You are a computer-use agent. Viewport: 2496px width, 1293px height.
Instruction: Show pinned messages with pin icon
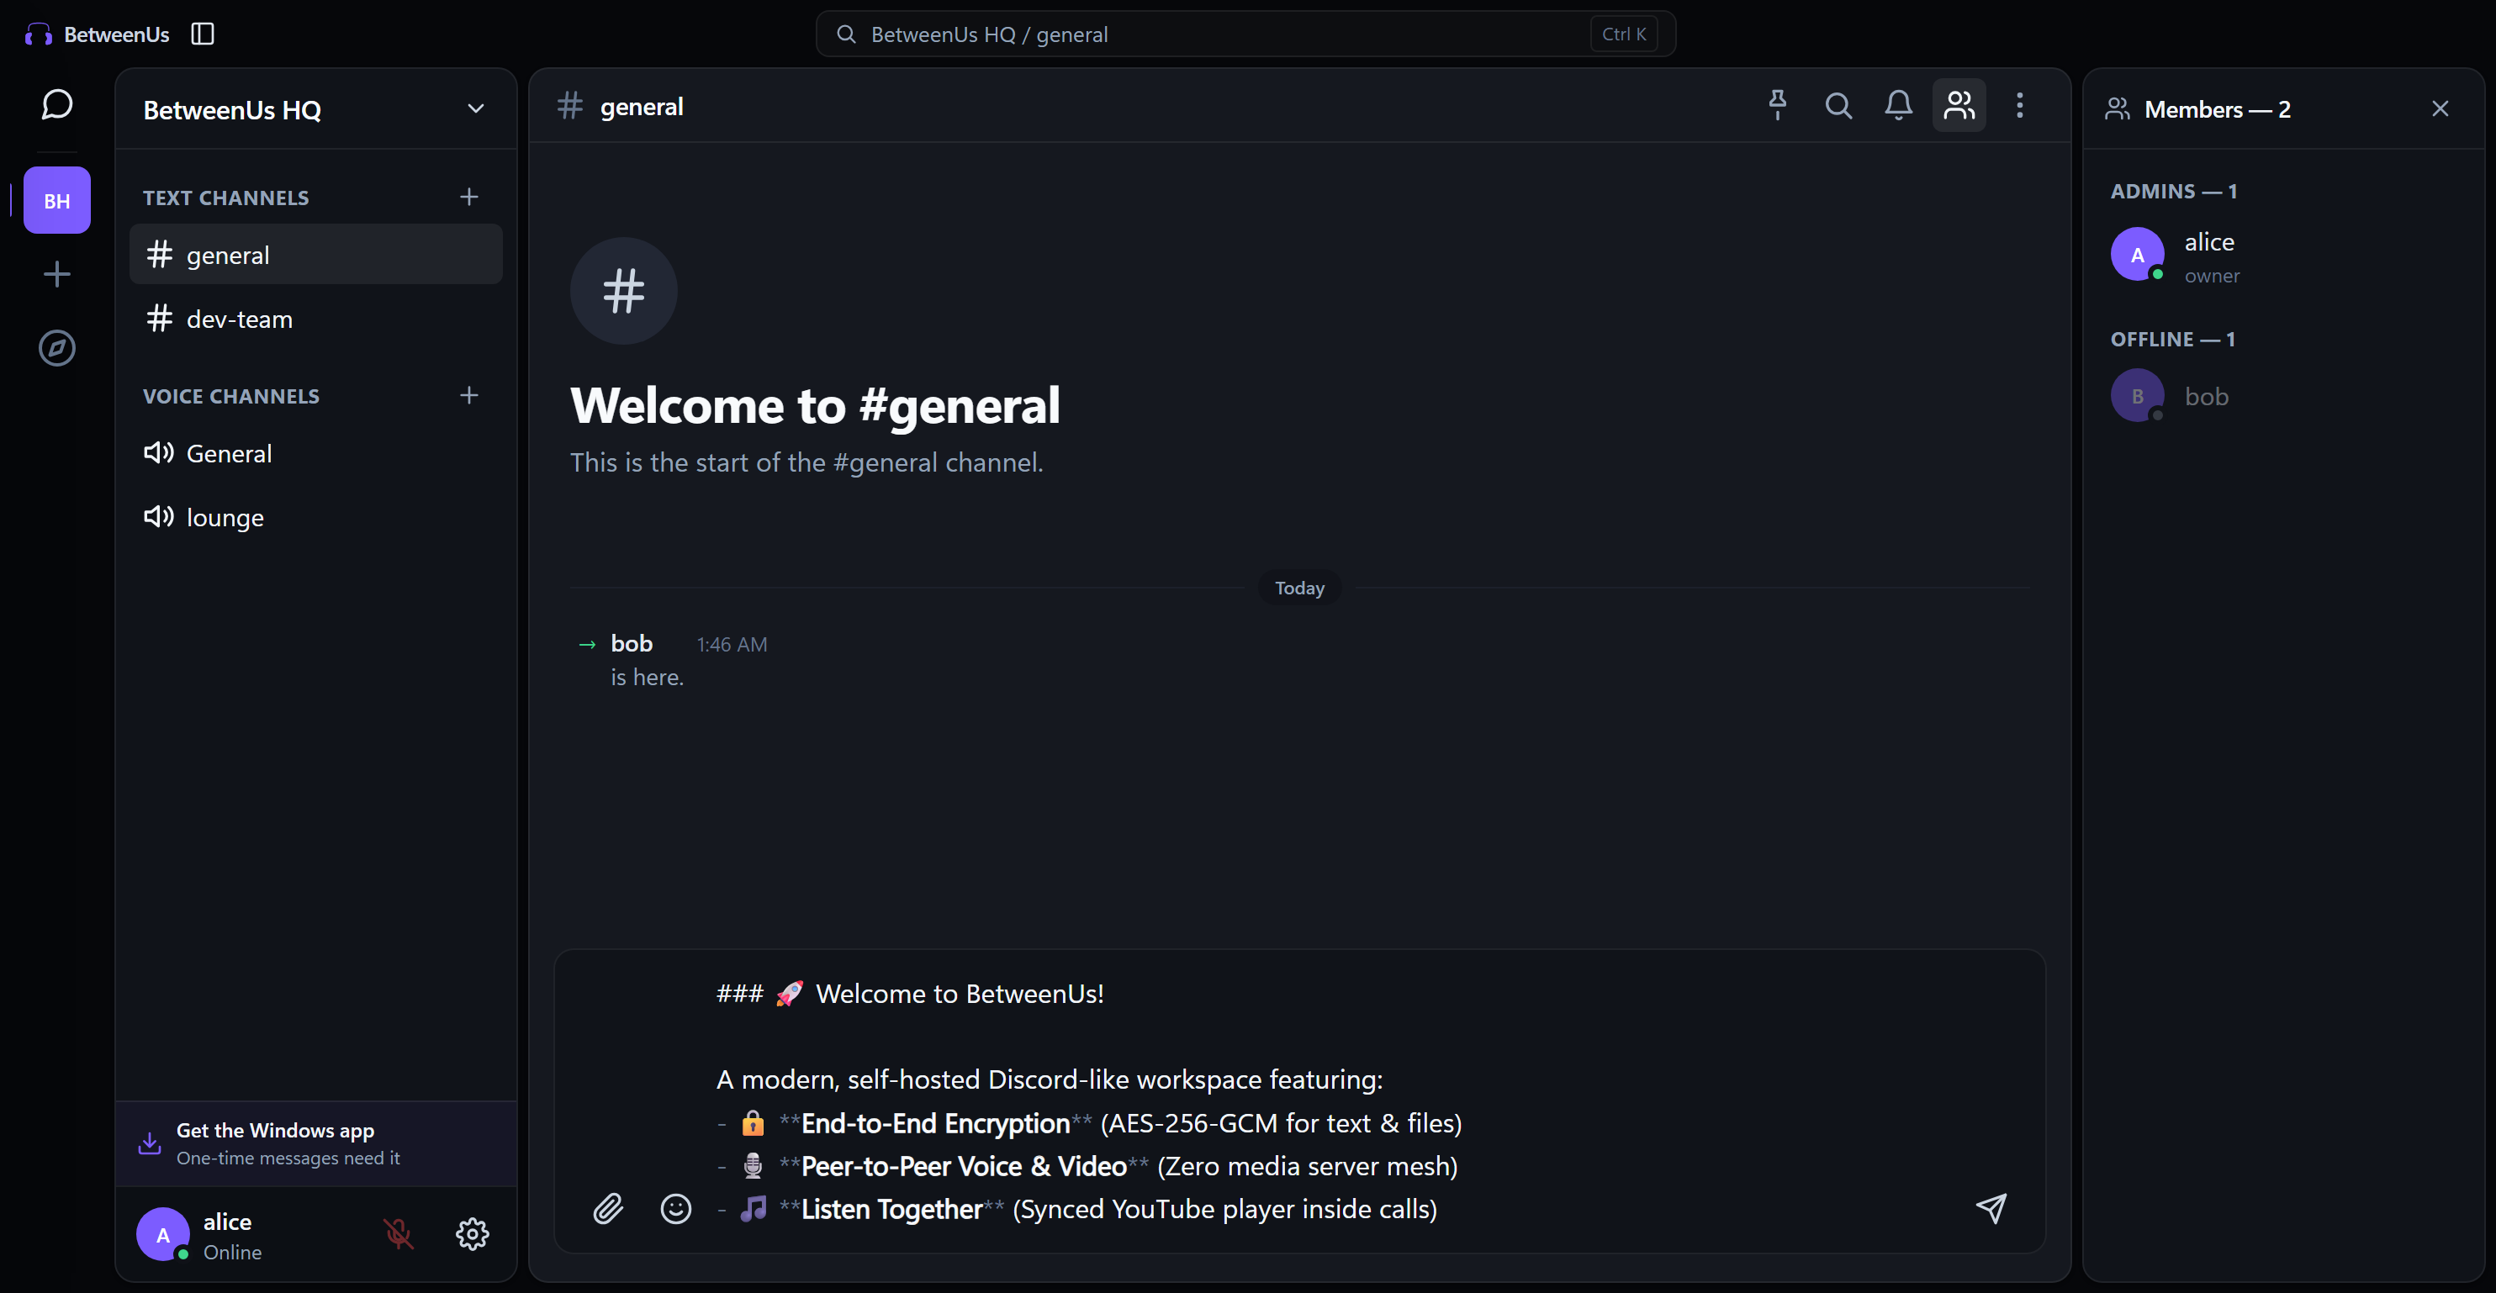click(x=1777, y=104)
